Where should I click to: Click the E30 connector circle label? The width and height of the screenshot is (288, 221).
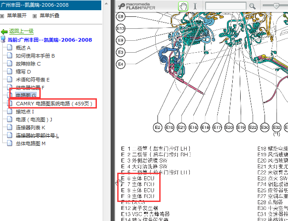[x=265, y=128]
